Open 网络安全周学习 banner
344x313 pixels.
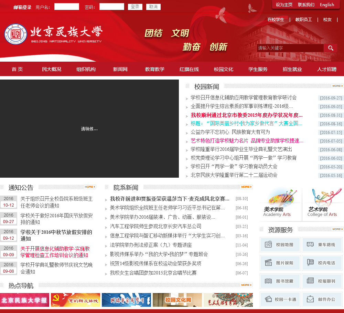coord(126,300)
